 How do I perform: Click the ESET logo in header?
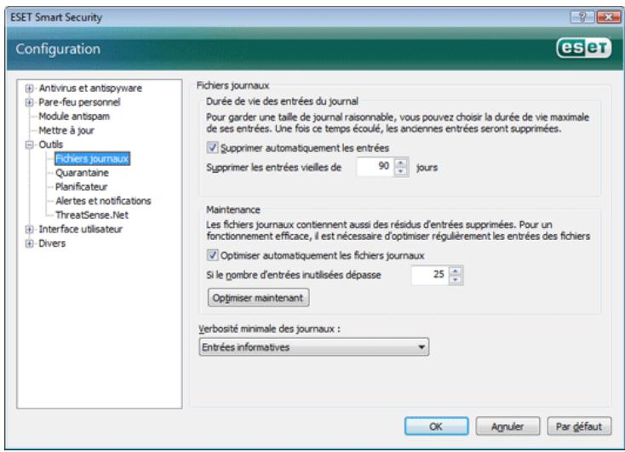584,49
